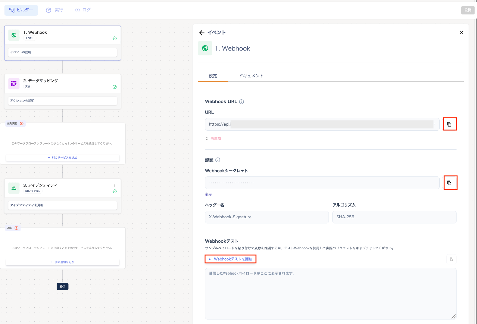Click イベントの説明 description field

pyautogui.click(x=63, y=52)
